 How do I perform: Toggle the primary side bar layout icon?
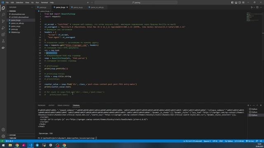(232, 2)
